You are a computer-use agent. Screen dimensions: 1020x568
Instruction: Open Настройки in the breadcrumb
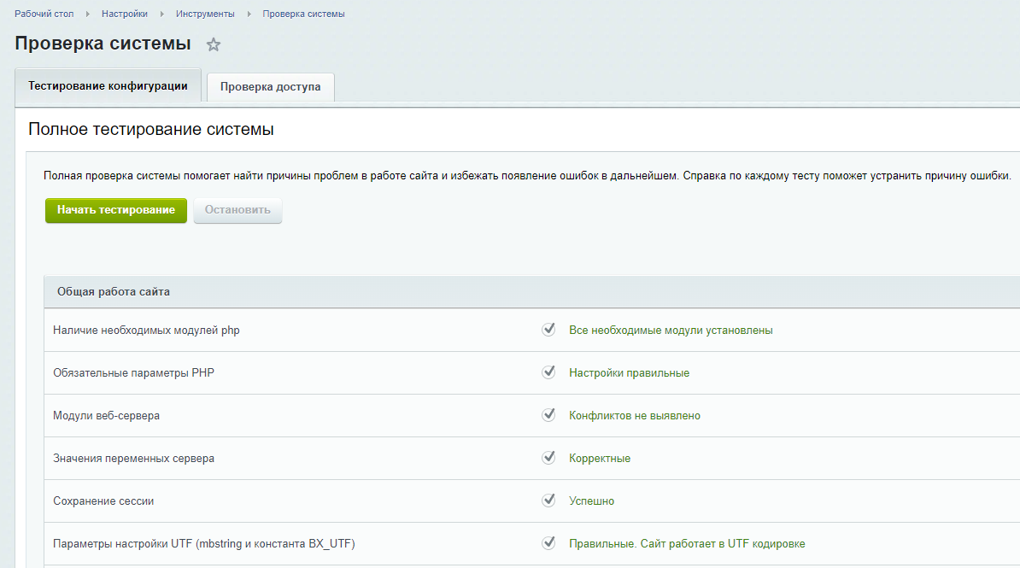[125, 14]
